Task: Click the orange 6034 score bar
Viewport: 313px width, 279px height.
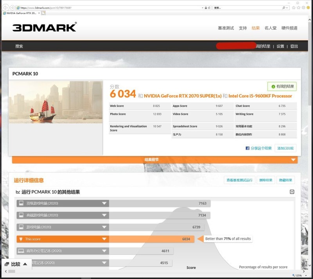Action: pyautogui.click(x=152, y=239)
